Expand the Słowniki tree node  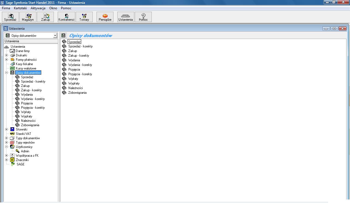(x=7, y=129)
